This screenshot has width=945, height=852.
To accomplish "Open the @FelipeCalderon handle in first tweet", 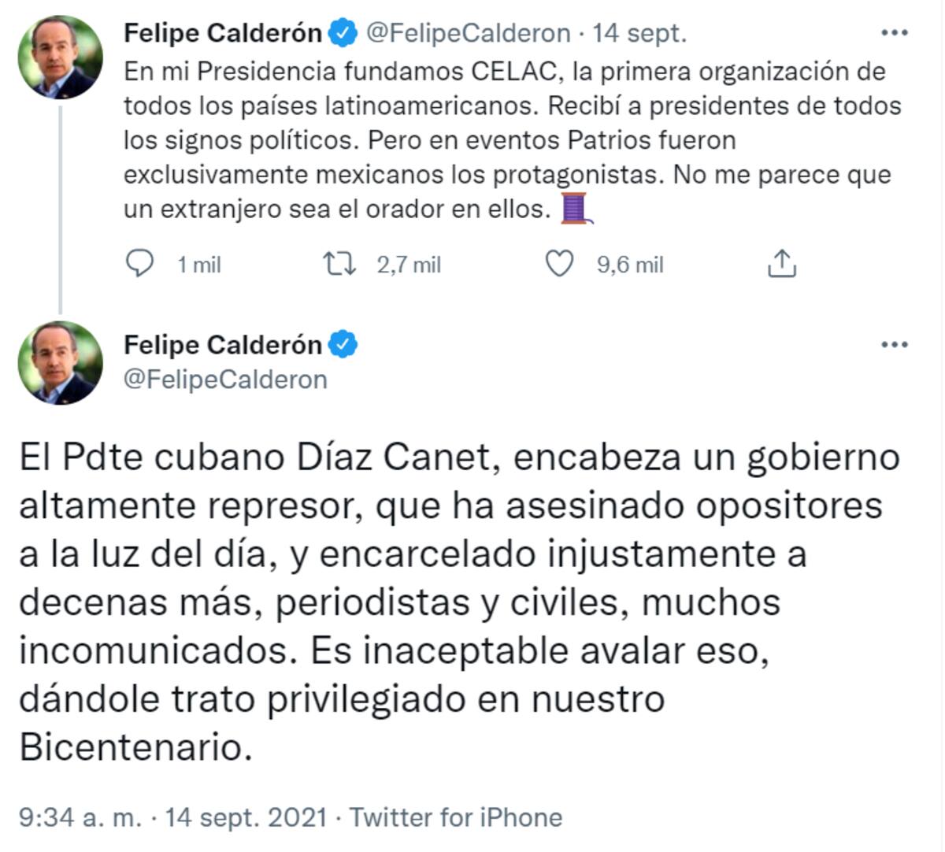I will point(469,33).
